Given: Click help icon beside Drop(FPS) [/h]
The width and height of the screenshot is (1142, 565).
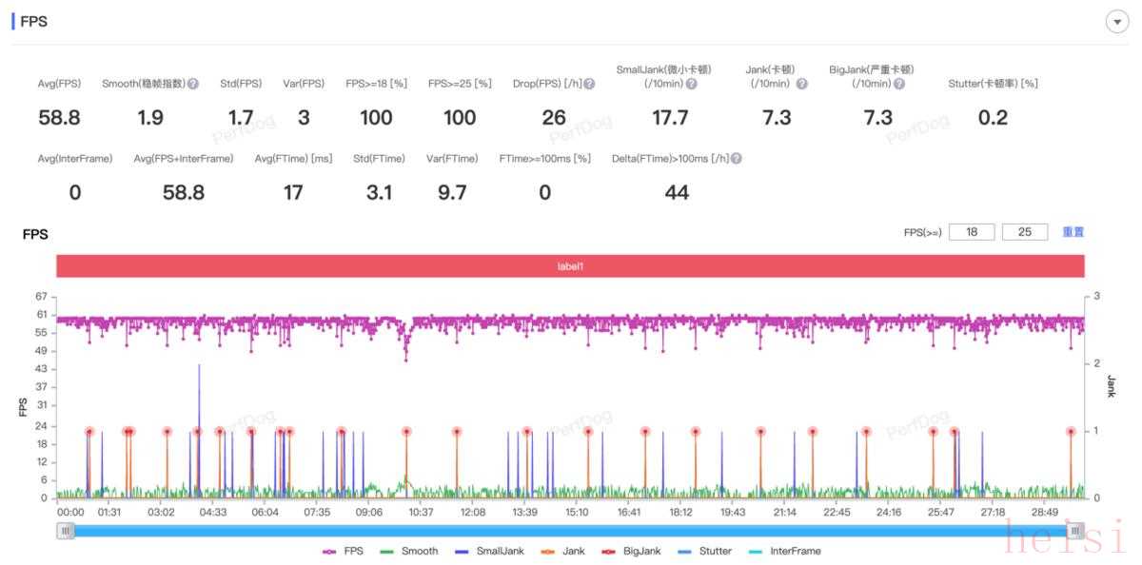Looking at the screenshot, I should 589,84.
